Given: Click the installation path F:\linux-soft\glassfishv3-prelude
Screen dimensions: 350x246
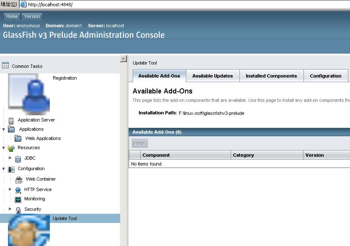Looking at the screenshot, I should pos(211,113).
